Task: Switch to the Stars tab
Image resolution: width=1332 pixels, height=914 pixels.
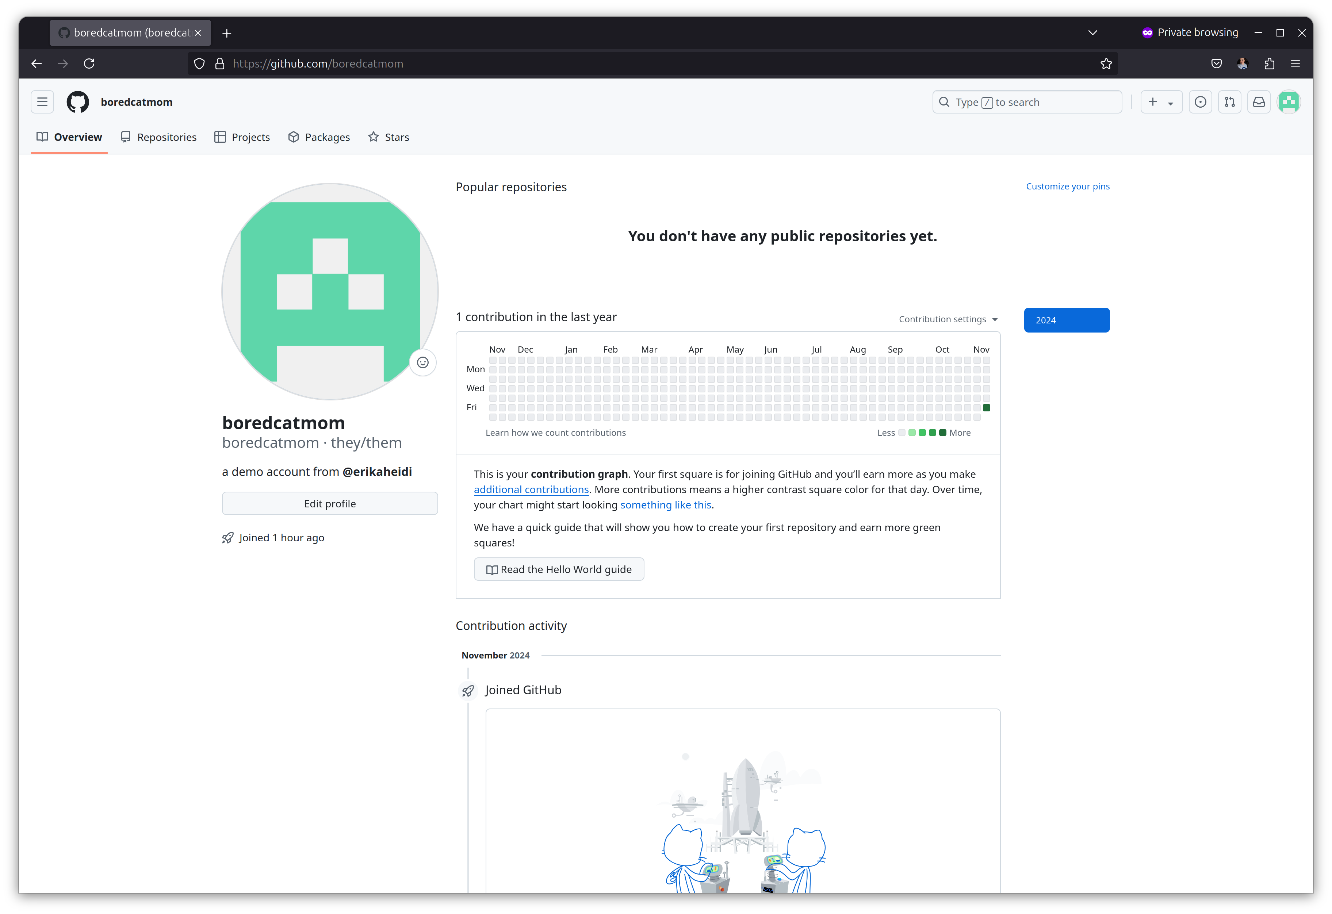Action: (x=388, y=137)
